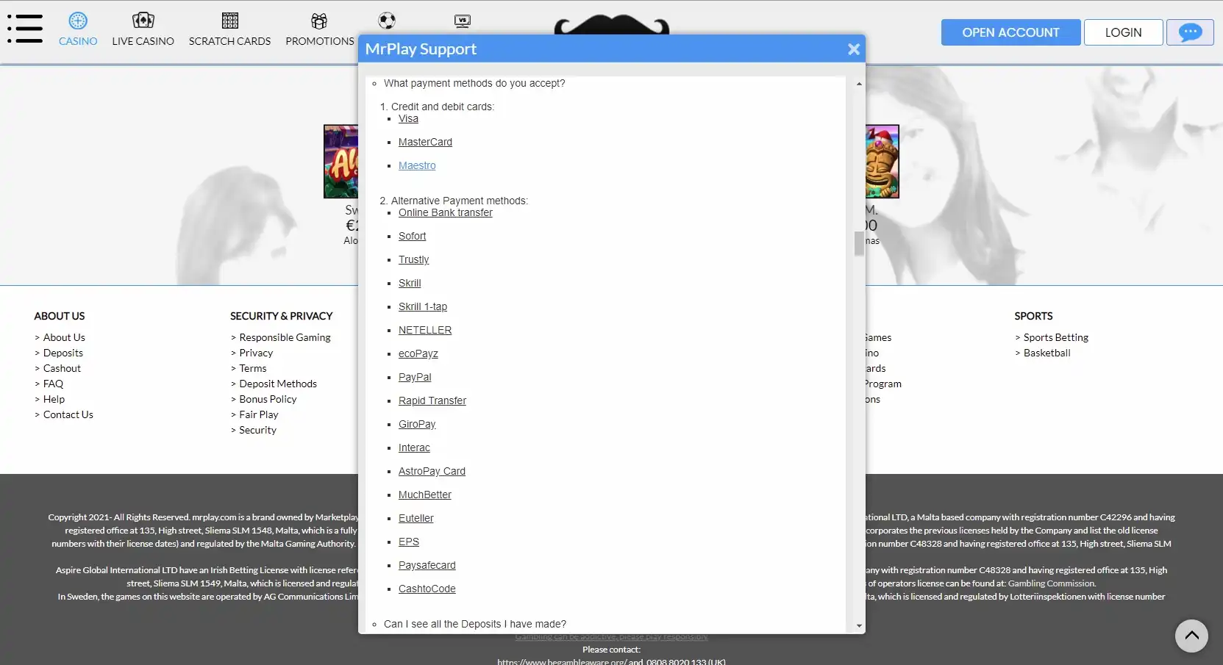1223x665 pixels.
Task: Expand 'Can I see all the Deposits' question
Action: 474,624
